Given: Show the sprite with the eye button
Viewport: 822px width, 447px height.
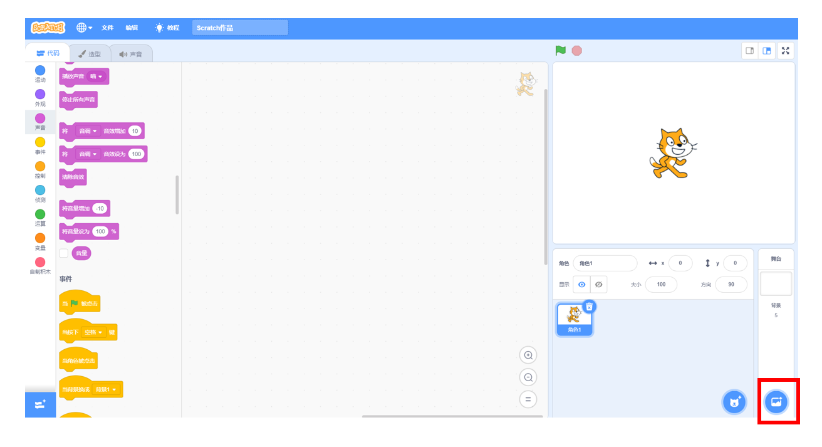Looking at the screenshot, I should [x=581, y=285].
